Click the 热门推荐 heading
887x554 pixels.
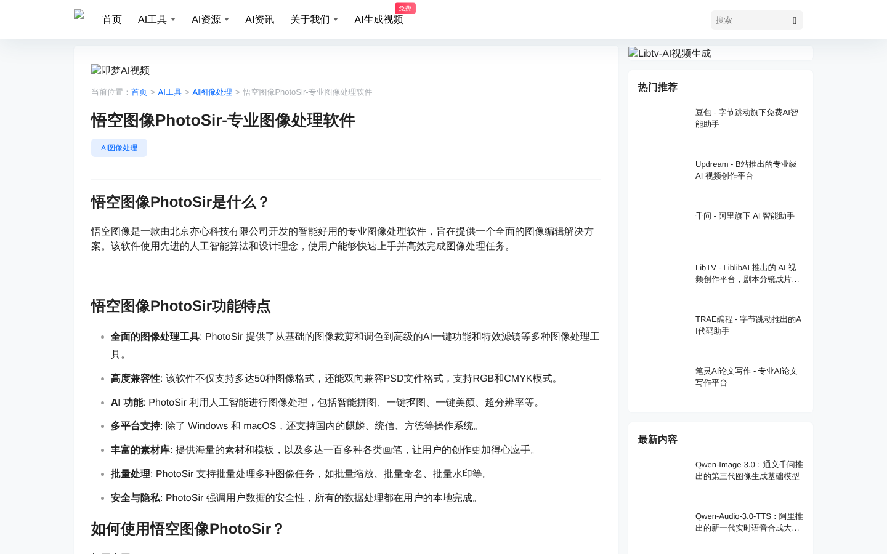[x=658, y=87]
